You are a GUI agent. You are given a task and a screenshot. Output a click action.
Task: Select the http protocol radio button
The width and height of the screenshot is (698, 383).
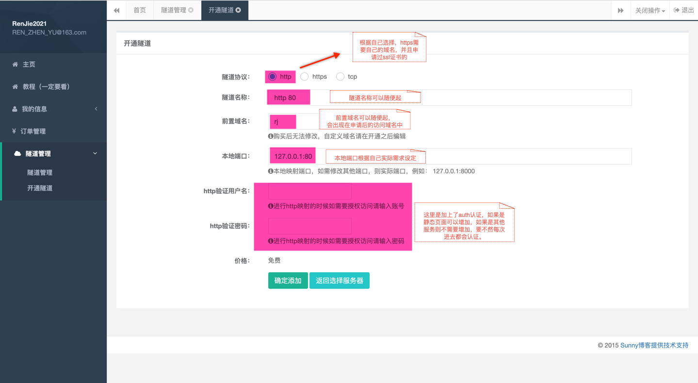(x=273, y=77)
